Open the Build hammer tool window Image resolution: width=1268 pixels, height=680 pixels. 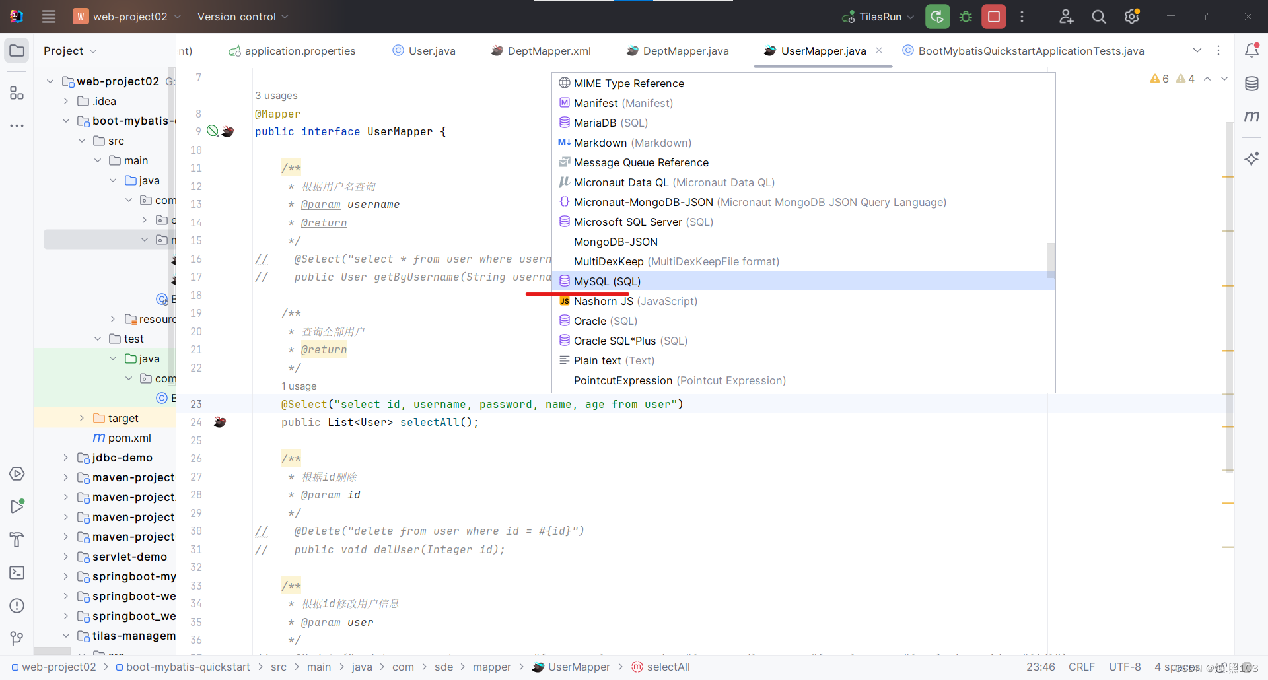click(x=17, y=539)
